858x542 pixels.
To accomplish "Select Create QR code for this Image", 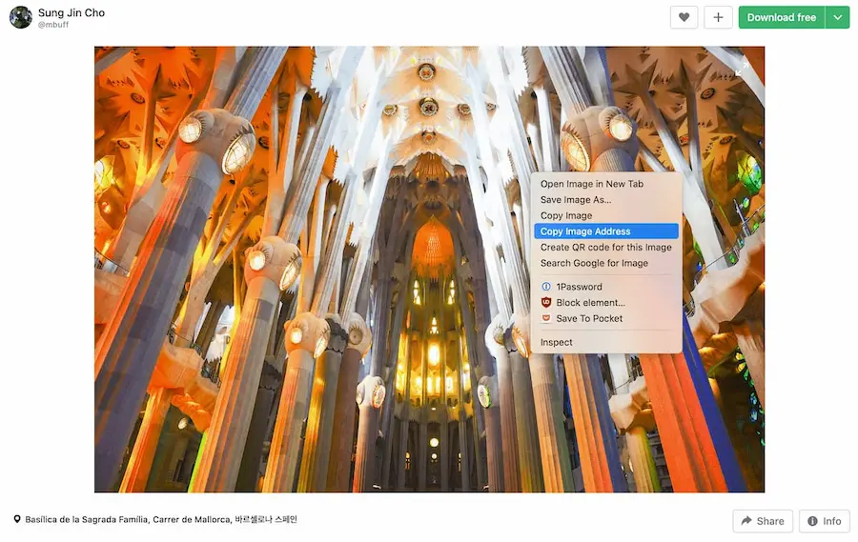I will 605,248.
